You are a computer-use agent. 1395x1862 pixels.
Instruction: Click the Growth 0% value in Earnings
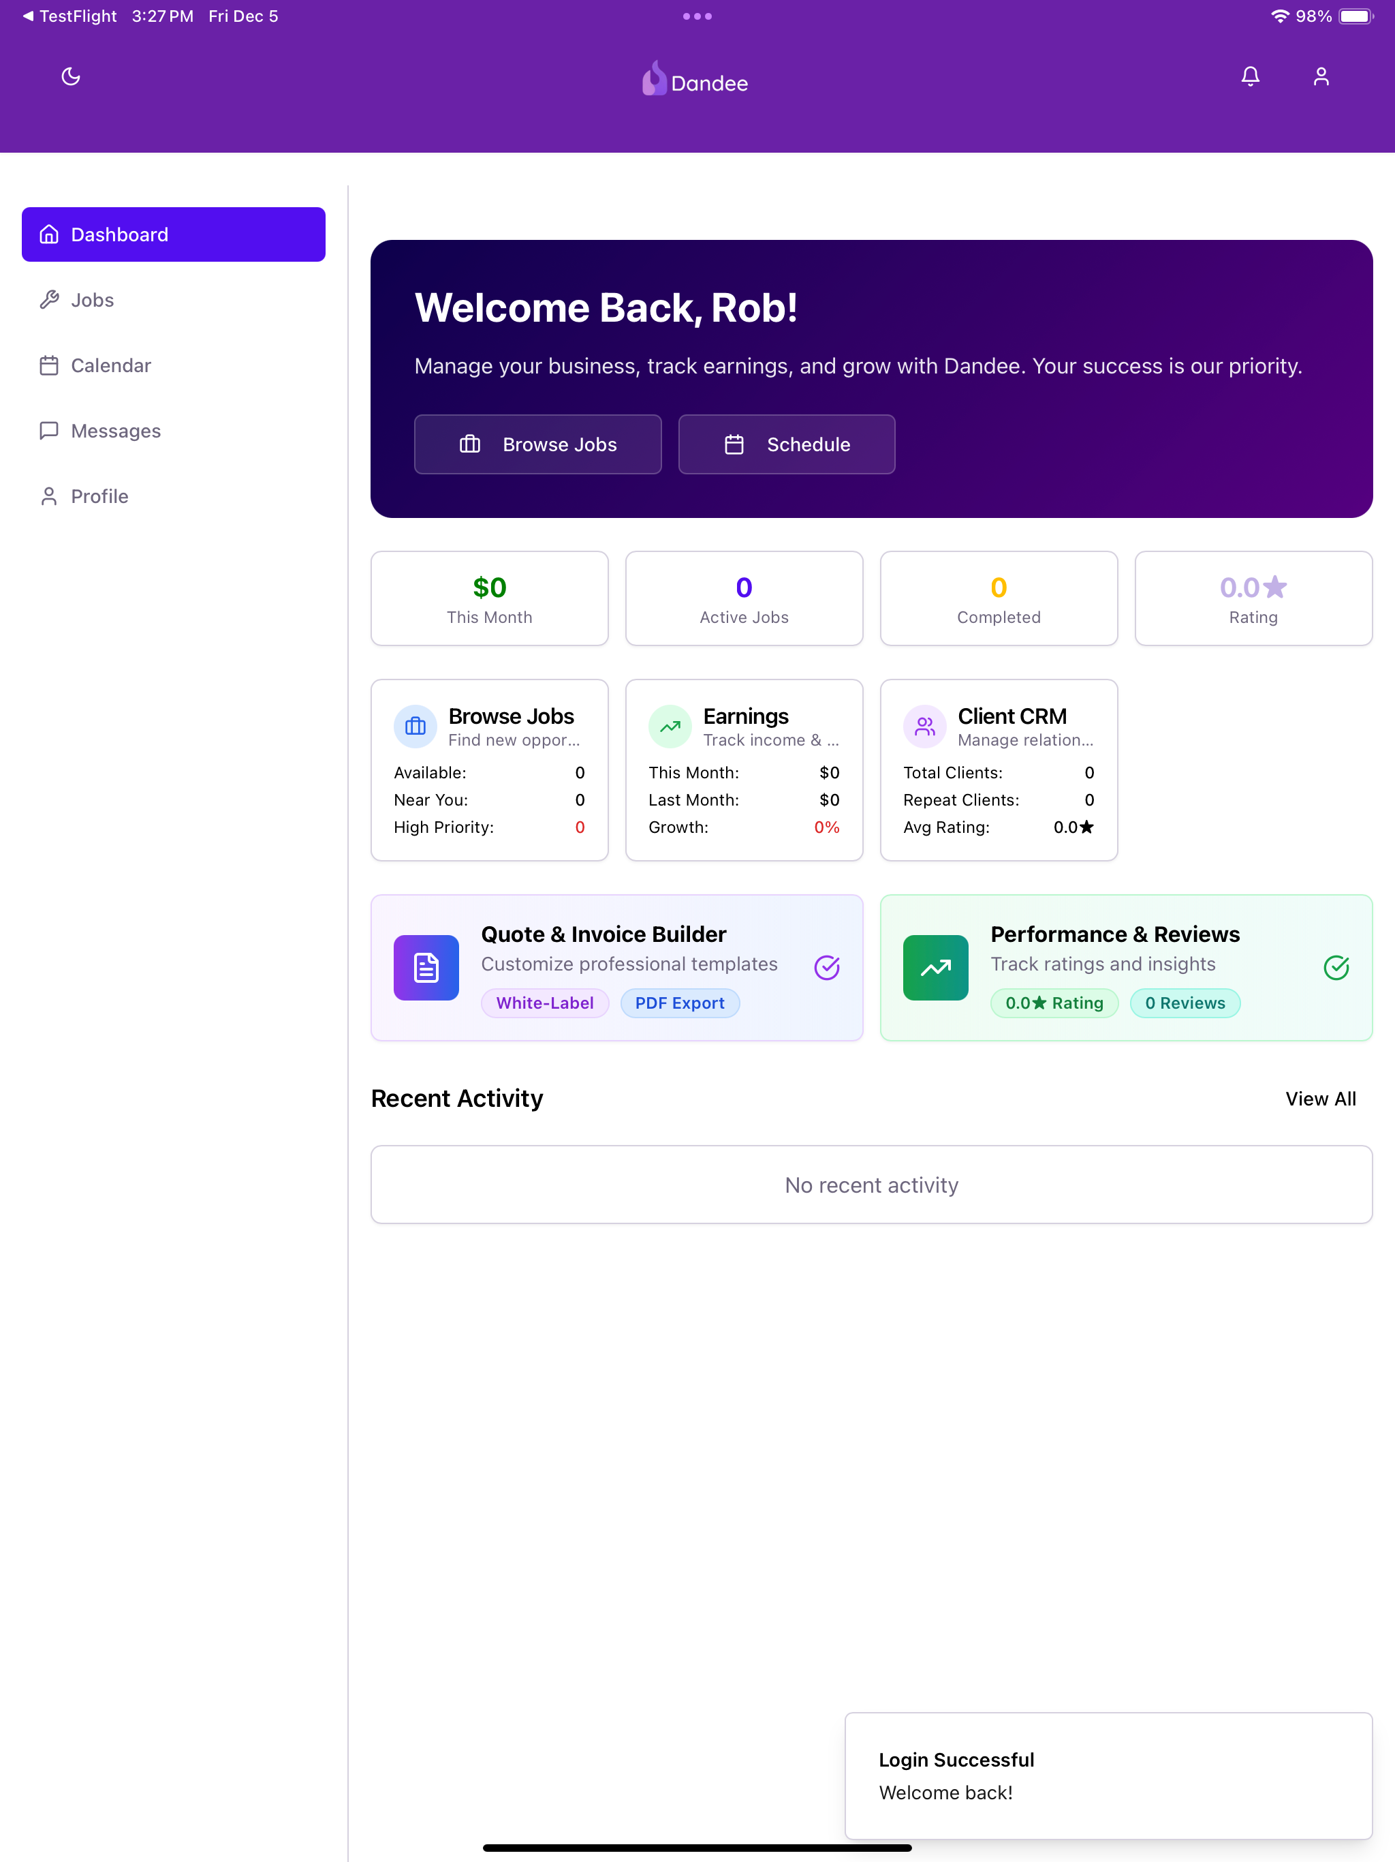826,827
